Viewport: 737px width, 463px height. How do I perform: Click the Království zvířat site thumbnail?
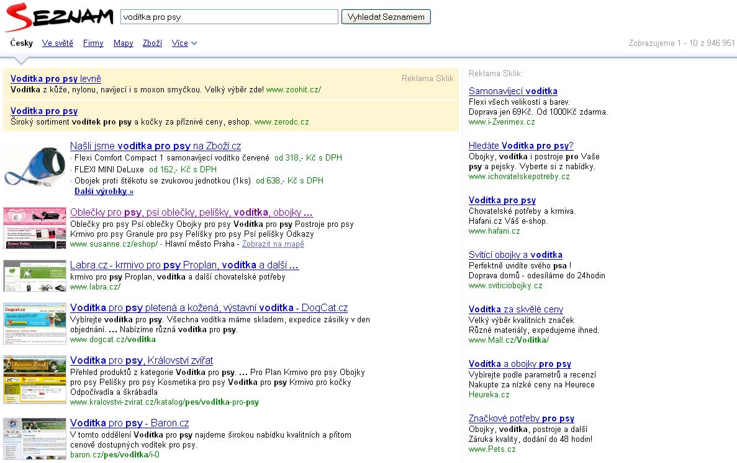(35, 379)
